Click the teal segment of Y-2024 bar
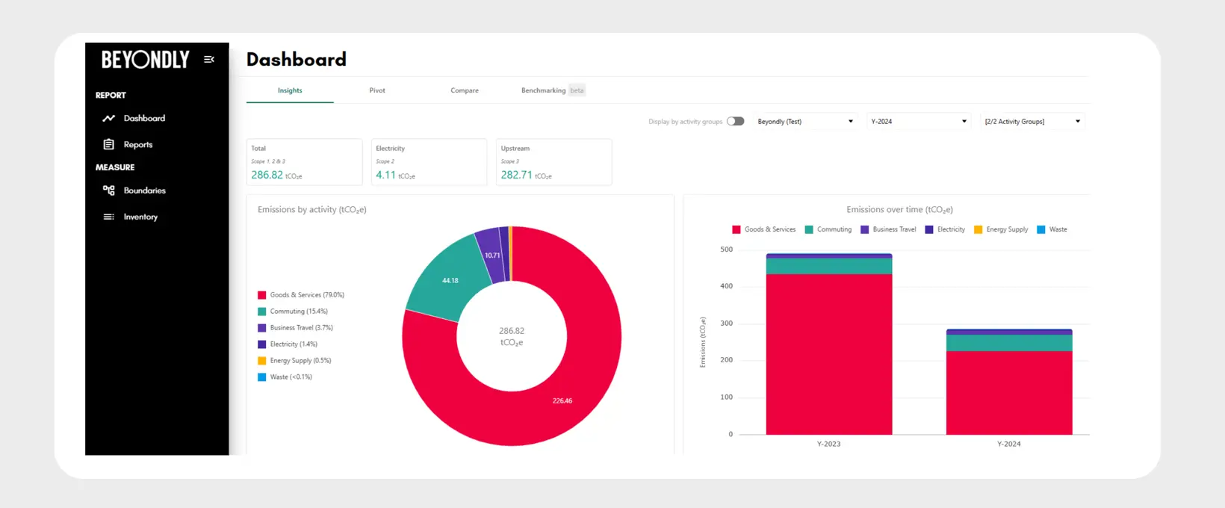 pos(1009,343)
